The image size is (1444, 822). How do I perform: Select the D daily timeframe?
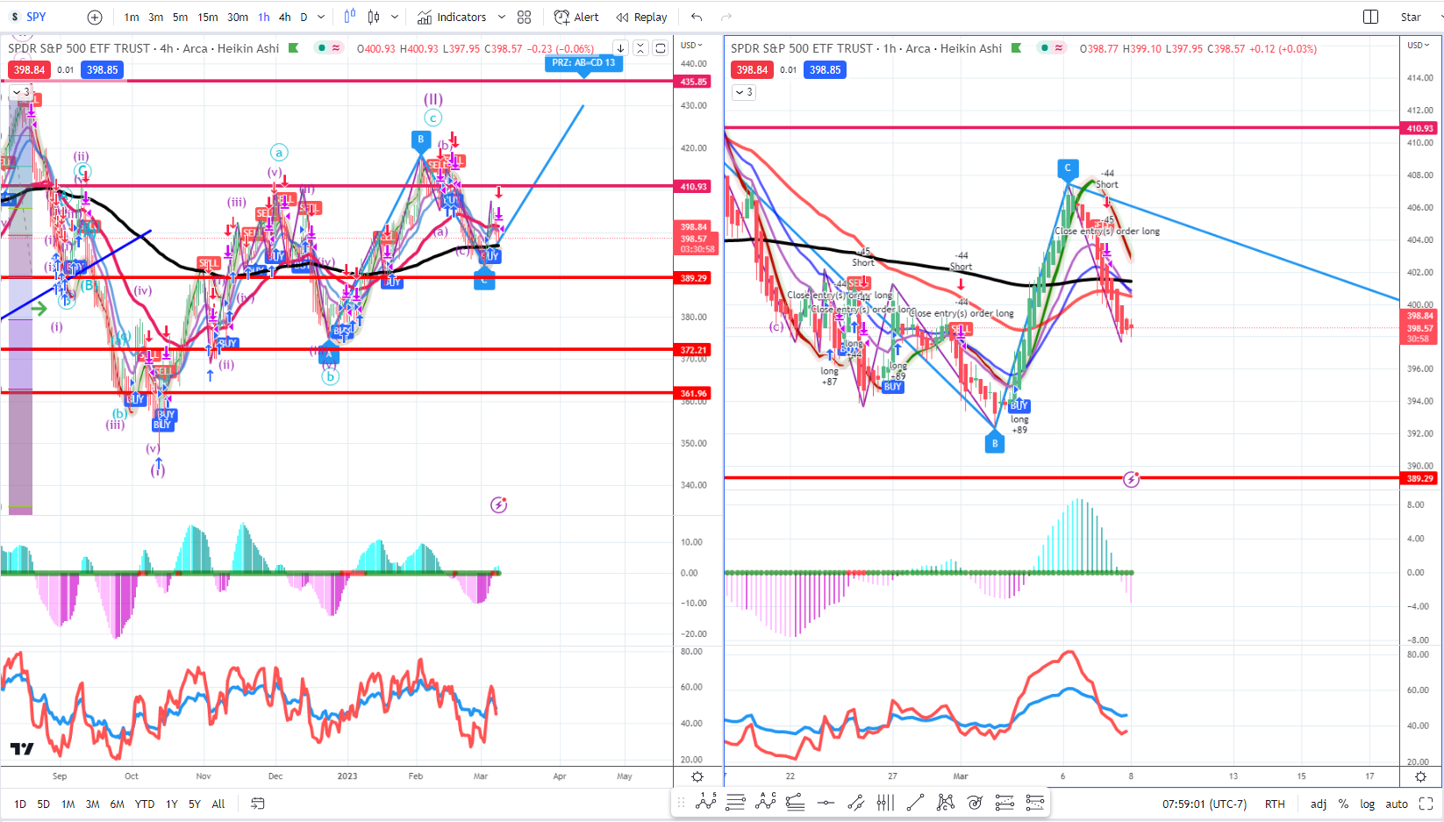click(304, 17)
